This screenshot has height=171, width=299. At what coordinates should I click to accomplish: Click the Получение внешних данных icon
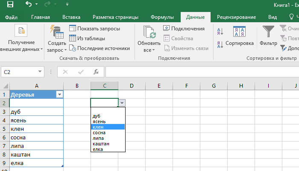(21, 31)
